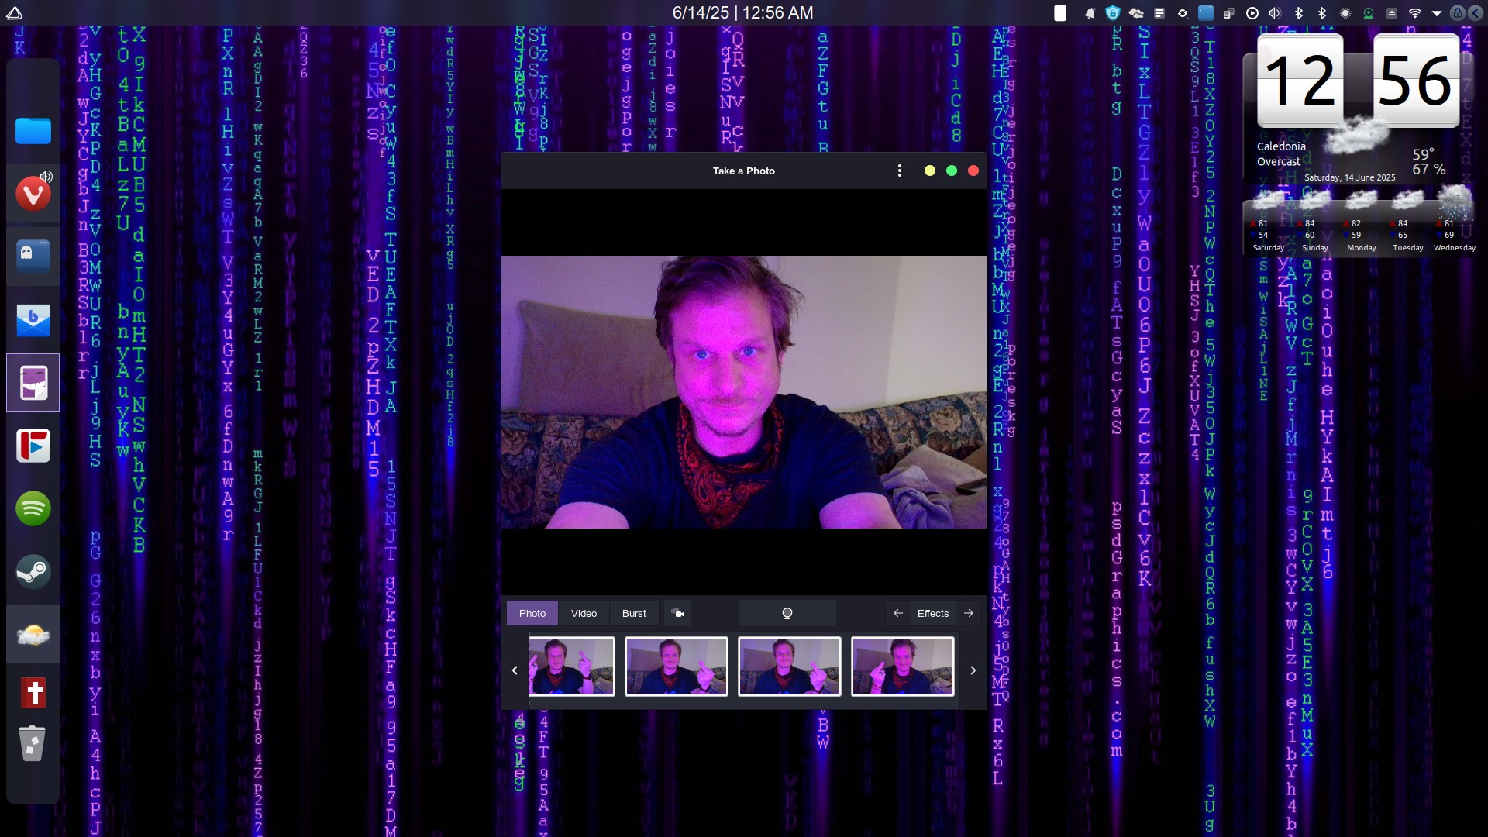Click the VPN shield tray icon
This screenshot has height=837, width=1488.
[1113, 13]
